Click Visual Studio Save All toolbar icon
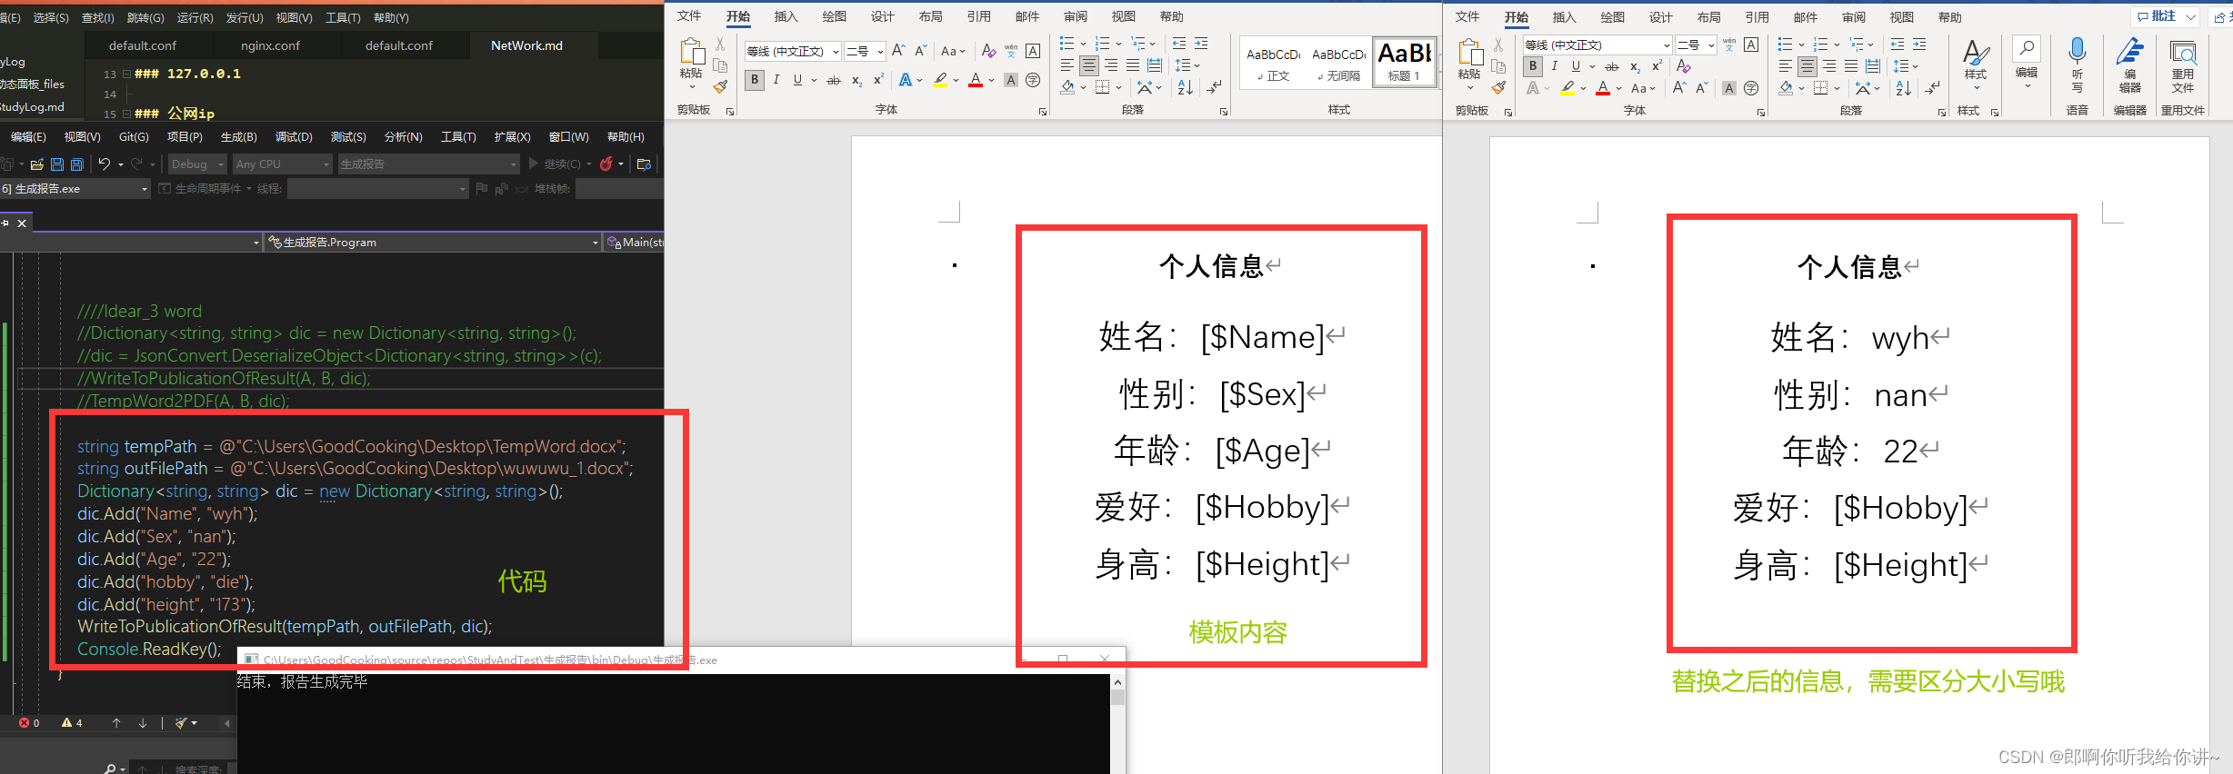 (x=77, y=164)
